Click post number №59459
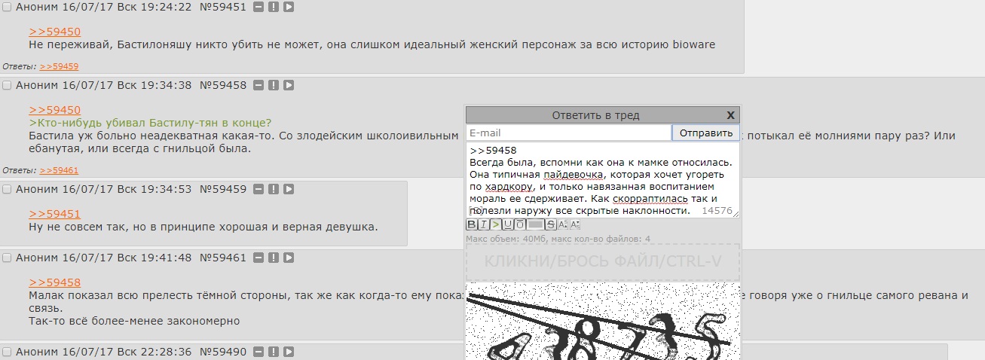Image resolution: width=985 pixels, height=360 pixels. click(223, 189)
